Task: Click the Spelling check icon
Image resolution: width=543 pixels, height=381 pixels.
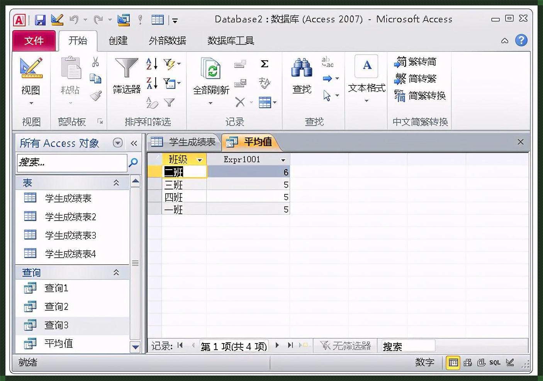Action: (x=265, y=83)
